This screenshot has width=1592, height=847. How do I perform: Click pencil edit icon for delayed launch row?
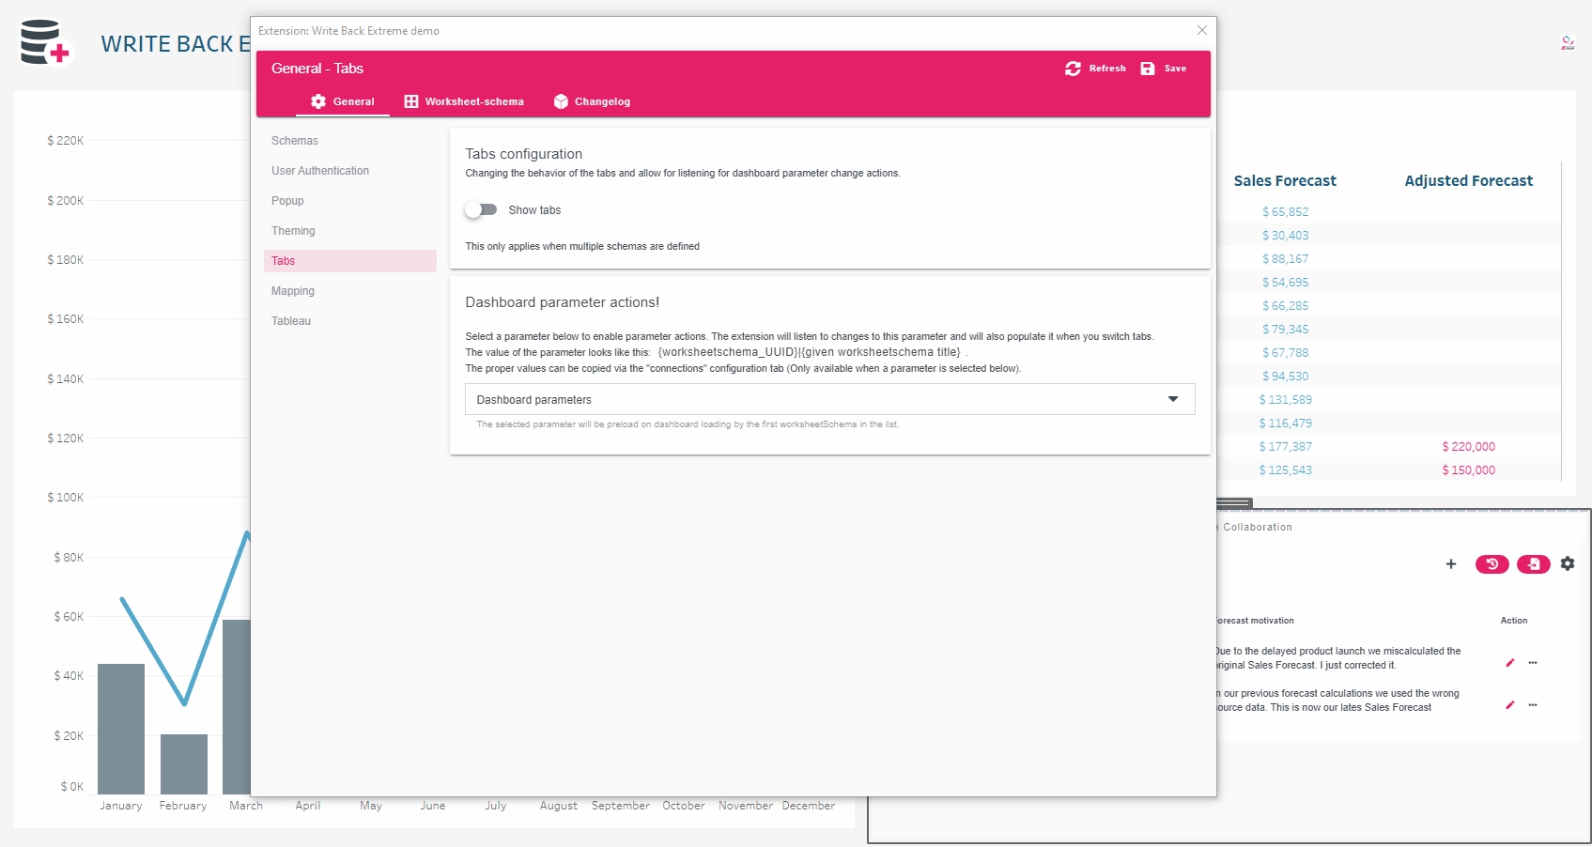(1510, 663)
